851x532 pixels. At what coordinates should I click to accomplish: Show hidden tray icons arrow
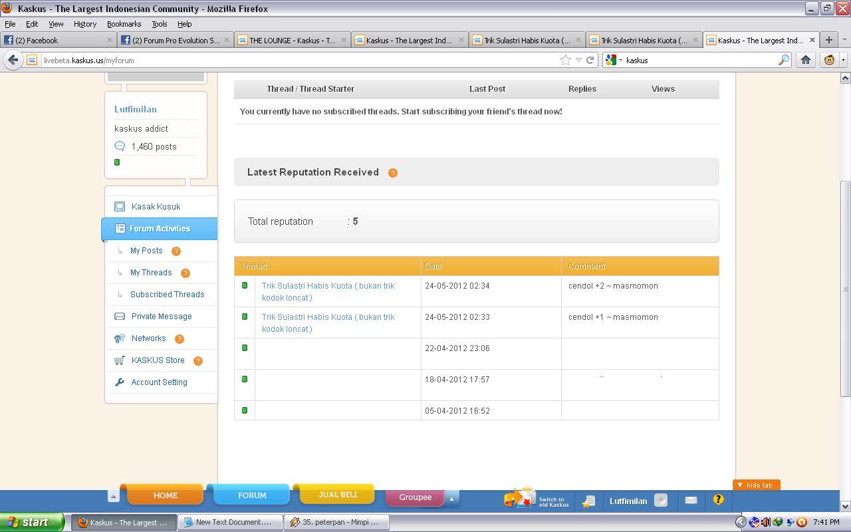point(740,522)
